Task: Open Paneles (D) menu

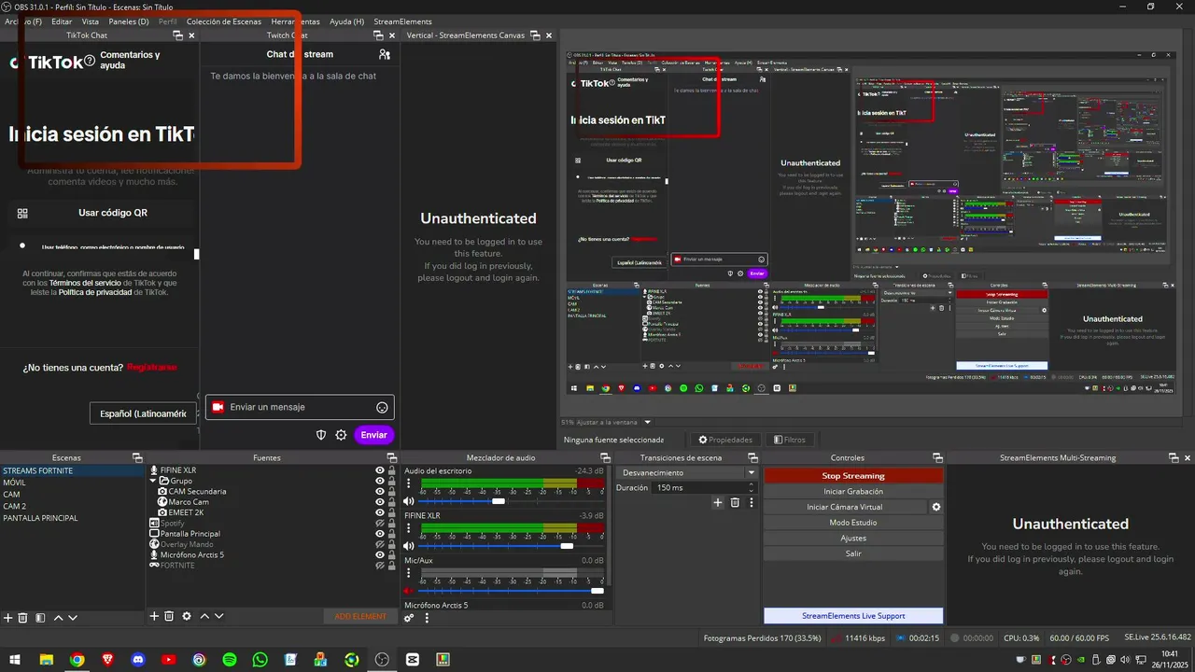Action: pos(129,21)
